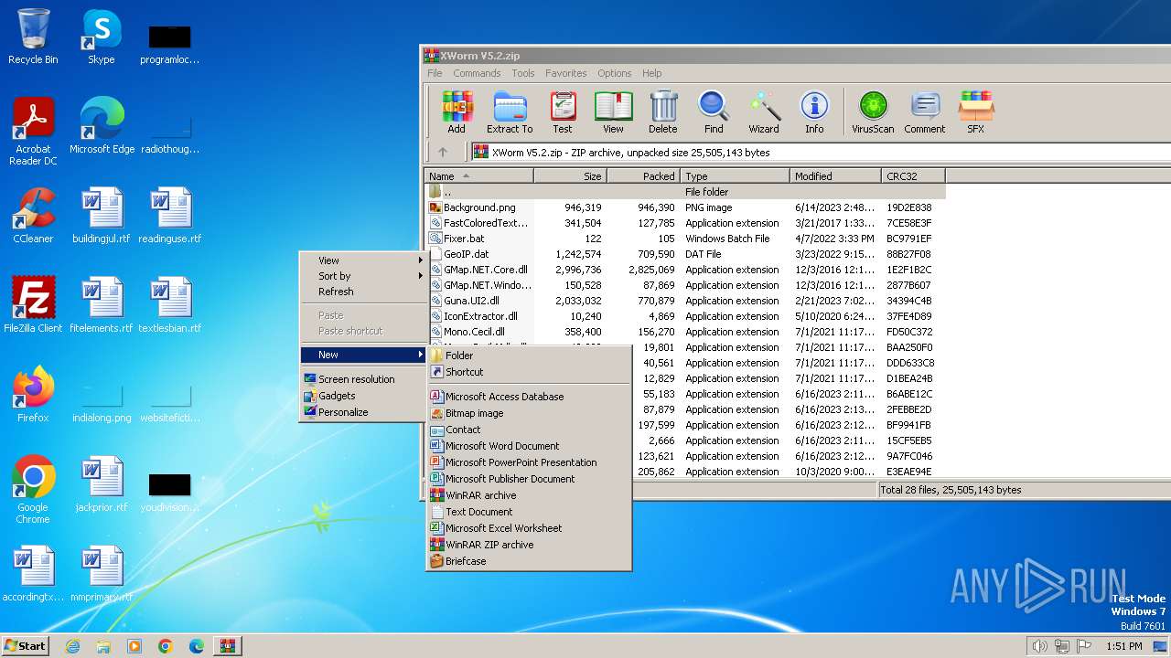Image resolution: width=1171 pixels, height=658 pixels.
Task: Open the Favorites menu
Action: 566,73
